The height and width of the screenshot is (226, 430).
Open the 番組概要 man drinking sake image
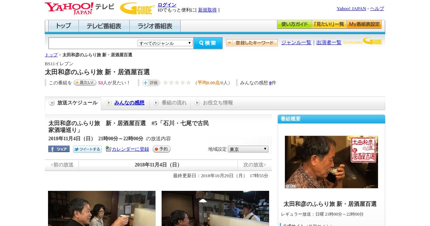[x=331, y=162]
